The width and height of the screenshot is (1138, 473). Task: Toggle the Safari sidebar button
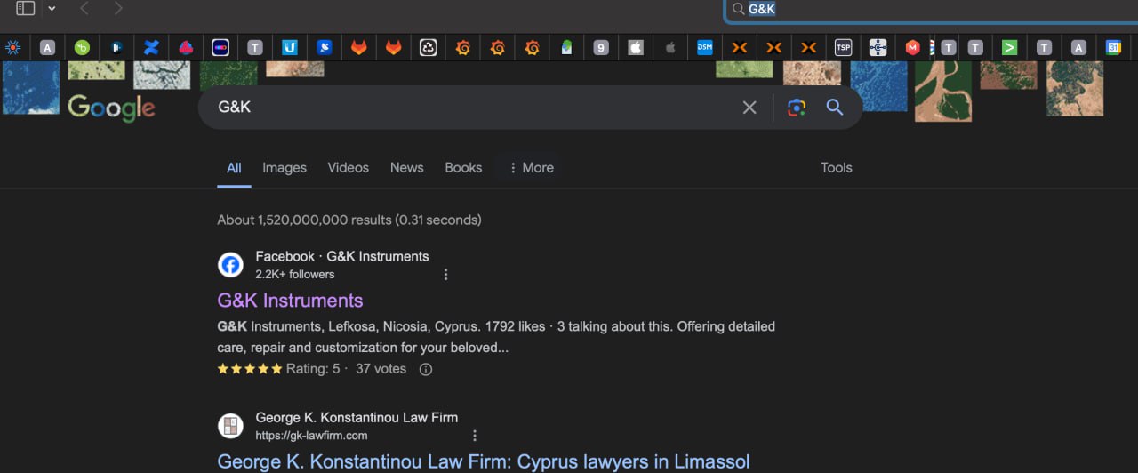pos(26,9)
